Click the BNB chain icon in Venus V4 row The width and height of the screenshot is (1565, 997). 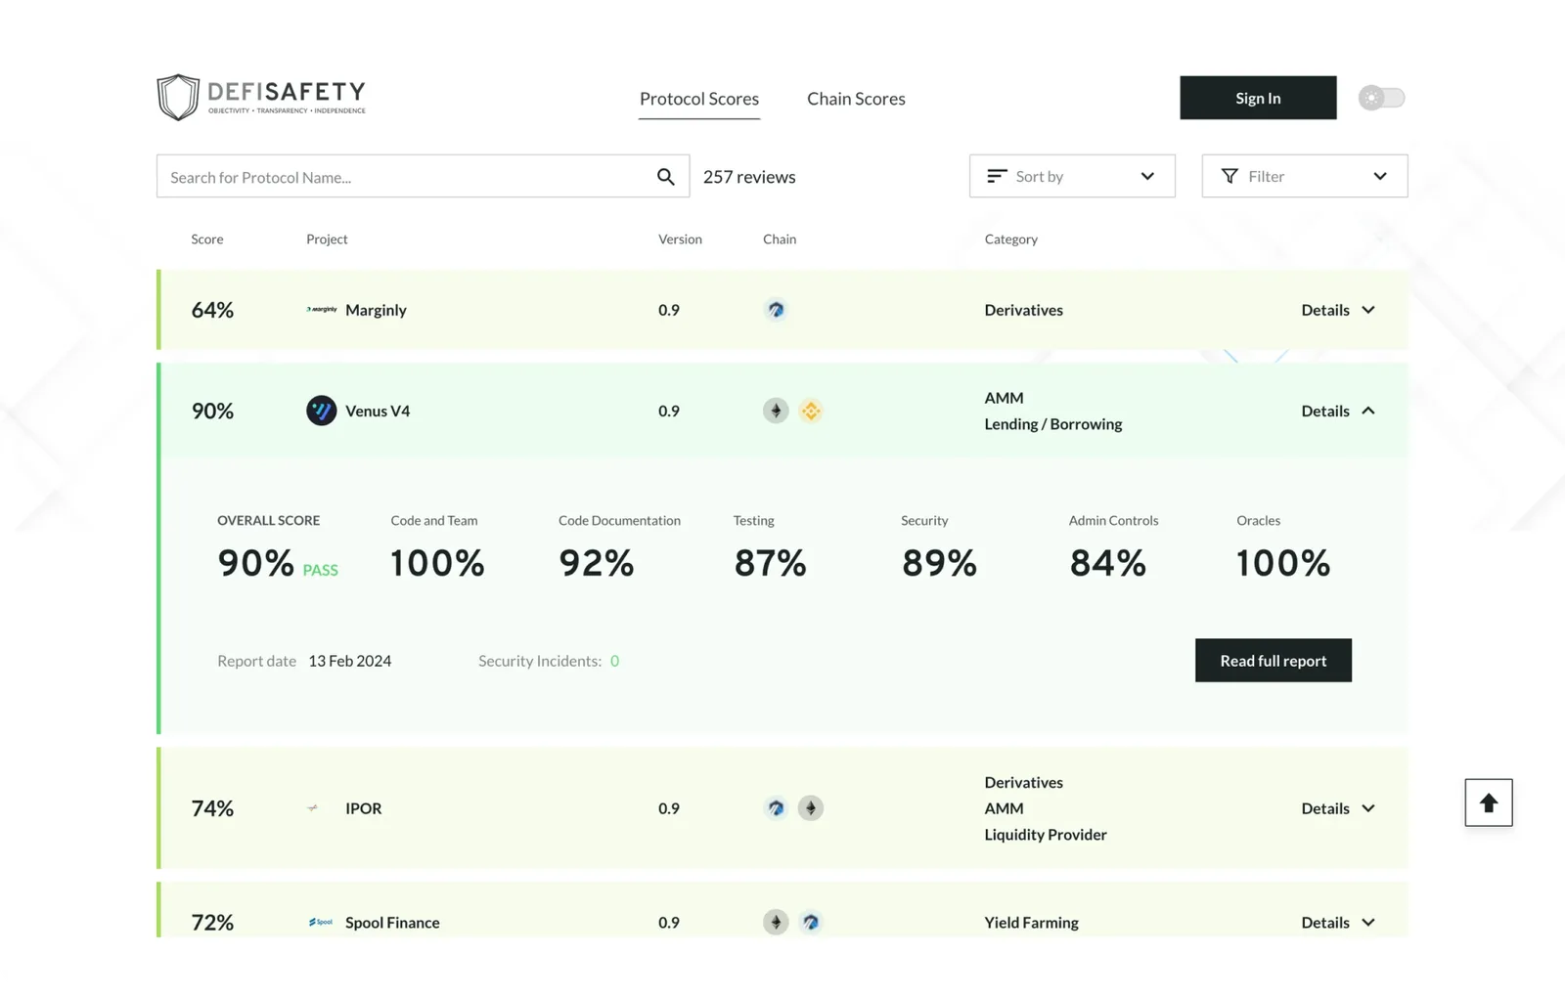[811, 411]
